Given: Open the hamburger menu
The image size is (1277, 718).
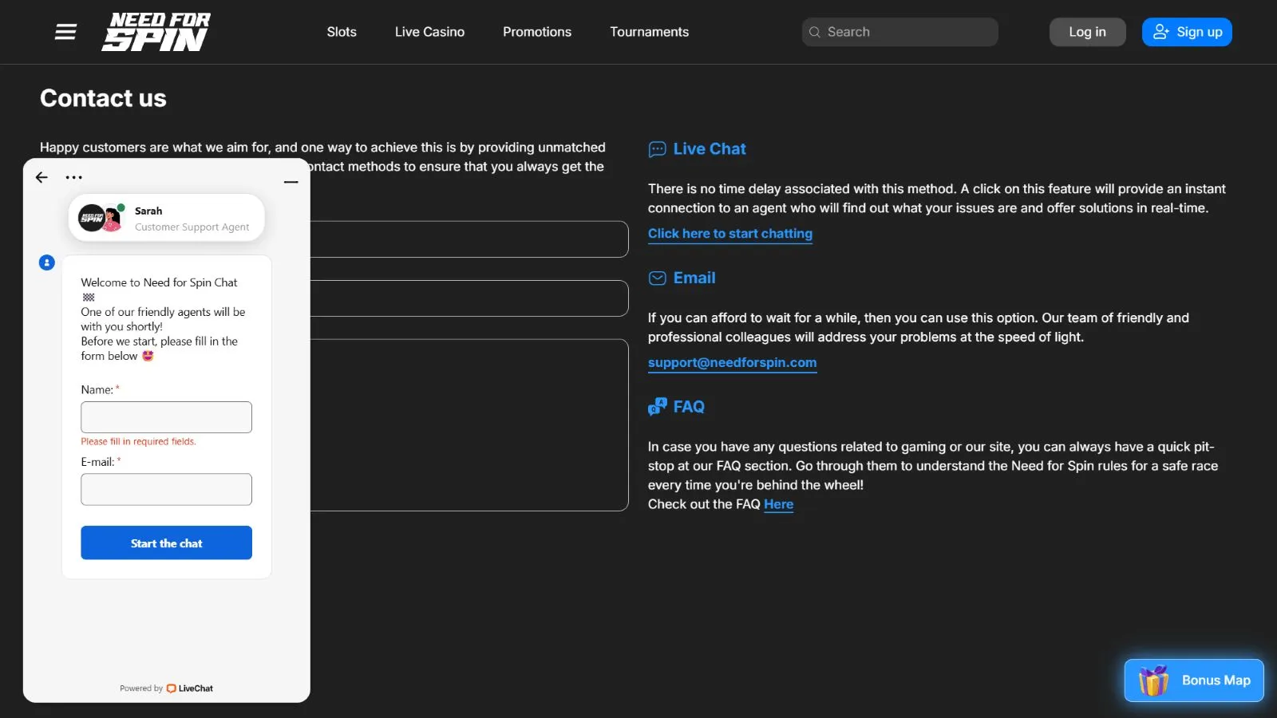Looking at the screenshot, I should click(65, 32).
